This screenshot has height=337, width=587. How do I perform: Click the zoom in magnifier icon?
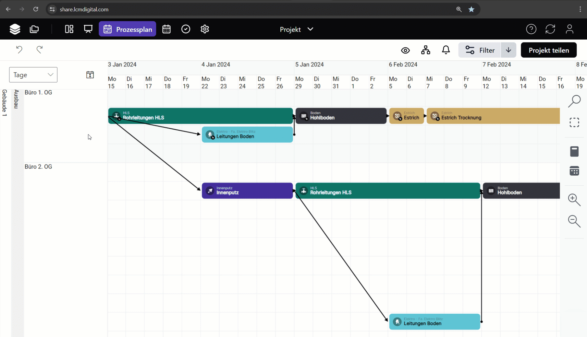click(x=574, y=200)
